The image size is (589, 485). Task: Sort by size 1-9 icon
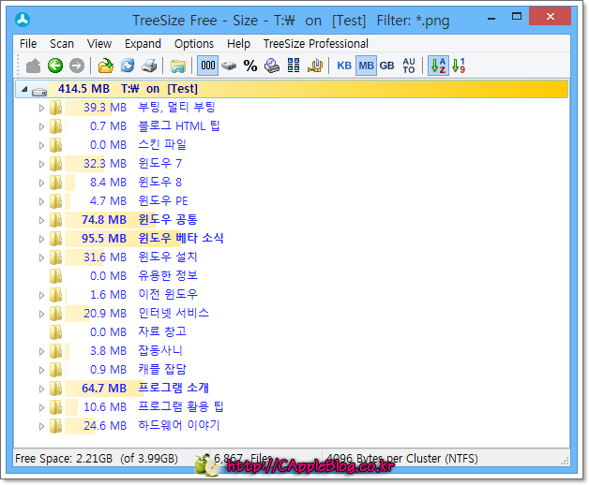(x=459, y=66)
